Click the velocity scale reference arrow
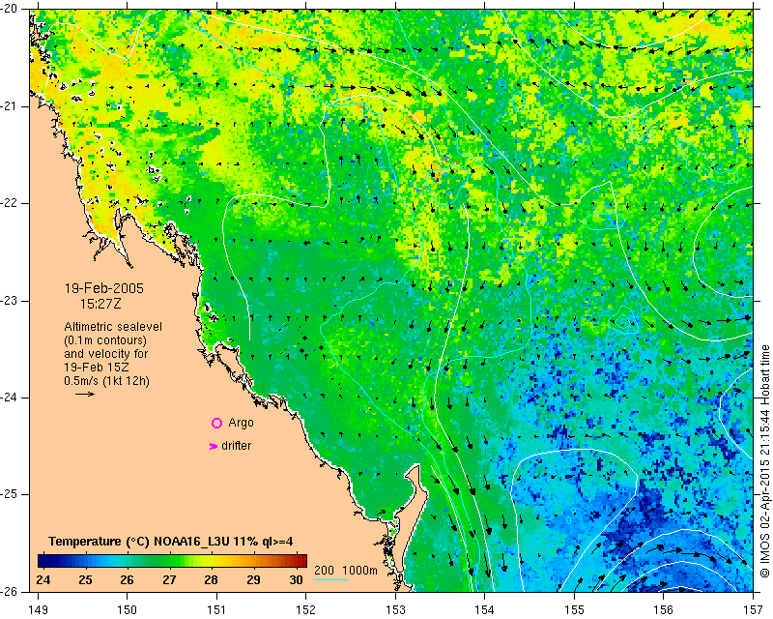773x619 pixels. tap(85, 394)
